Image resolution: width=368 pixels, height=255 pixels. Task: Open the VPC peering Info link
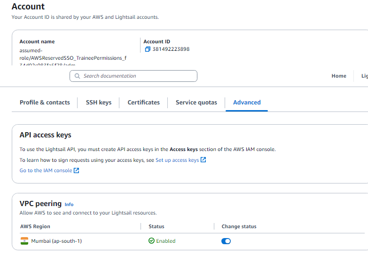(x=69, y=205)
